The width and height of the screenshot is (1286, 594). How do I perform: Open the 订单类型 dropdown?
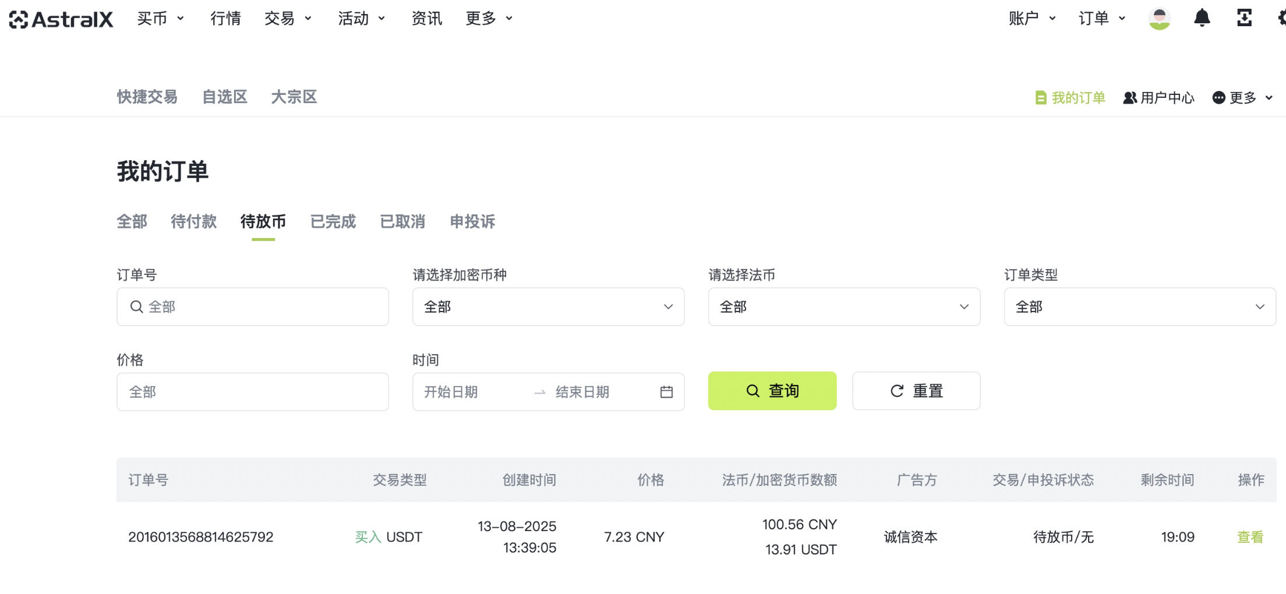click(x=1140, y=307)
